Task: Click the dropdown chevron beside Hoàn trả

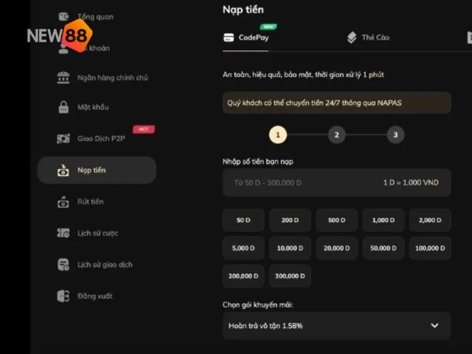Action: (x=434, y=326)
